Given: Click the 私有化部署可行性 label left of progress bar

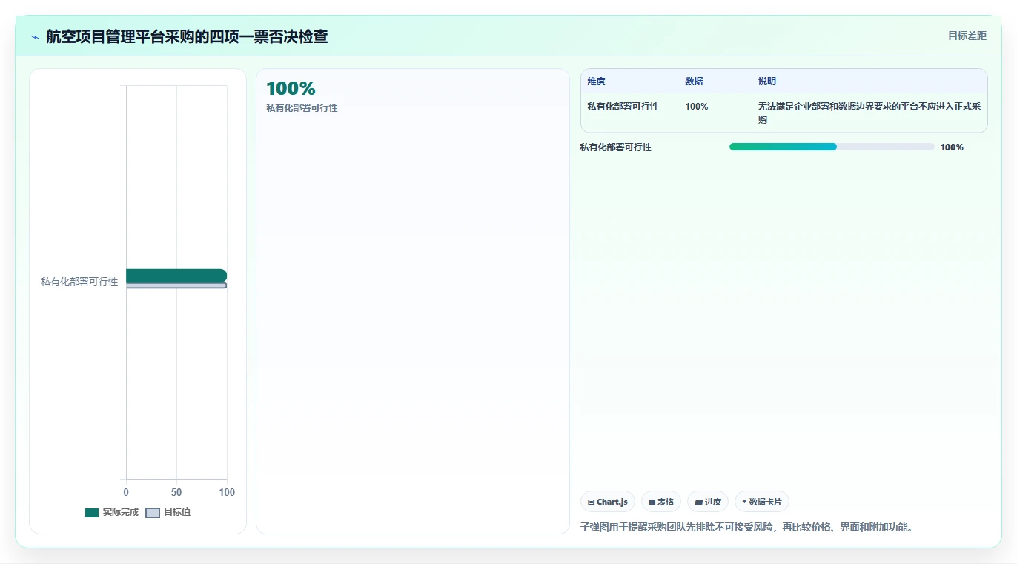Looking at the screenshot, I should (616, 147).
